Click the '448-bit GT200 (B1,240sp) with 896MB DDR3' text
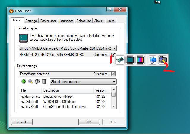 point(52,55)
